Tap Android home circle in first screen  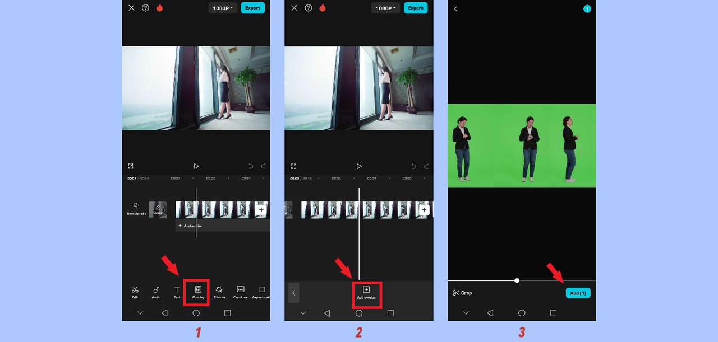[196, 313]
